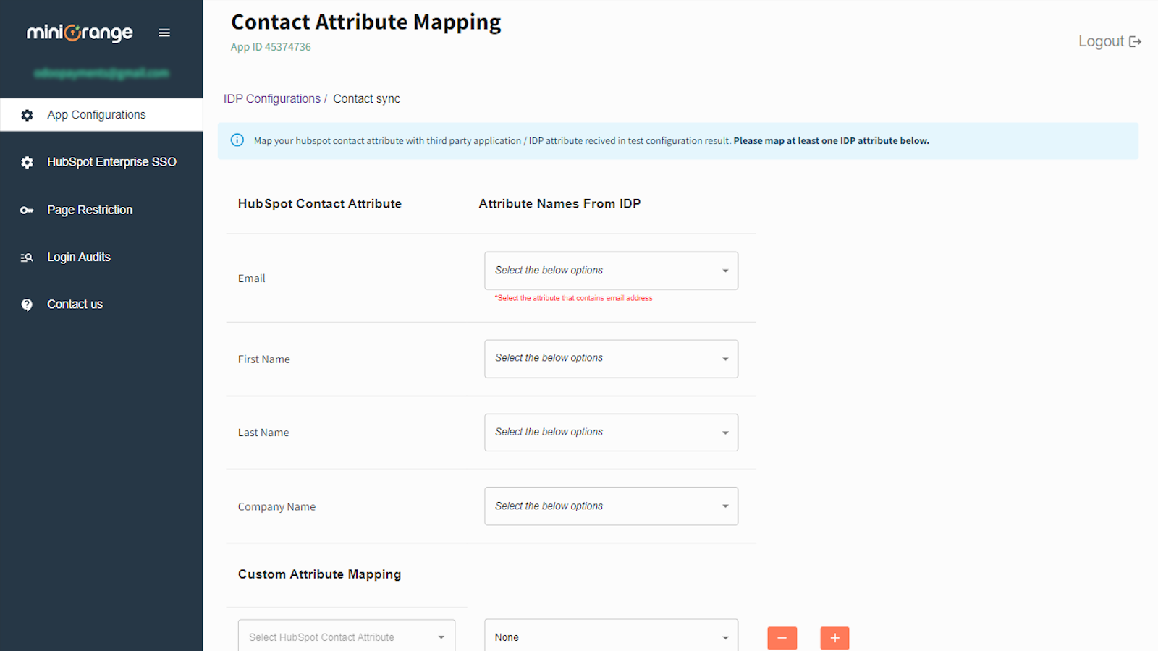
Task: Open the First Name attribute dropdown
Action: tap(610, 358)
